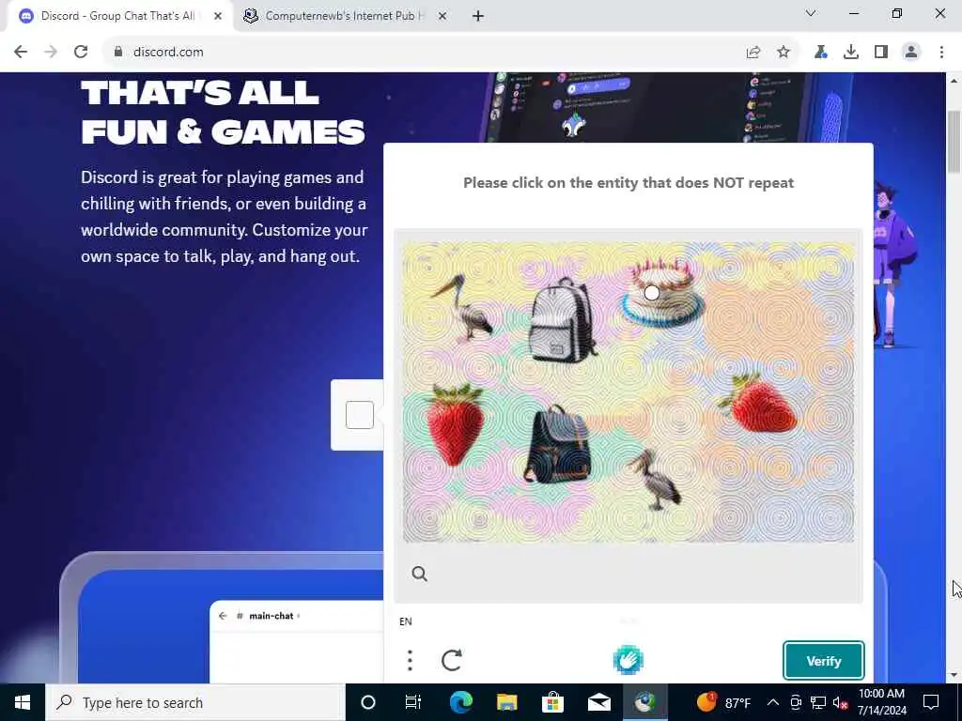Open the tab search chevron

tap(811, 13)
